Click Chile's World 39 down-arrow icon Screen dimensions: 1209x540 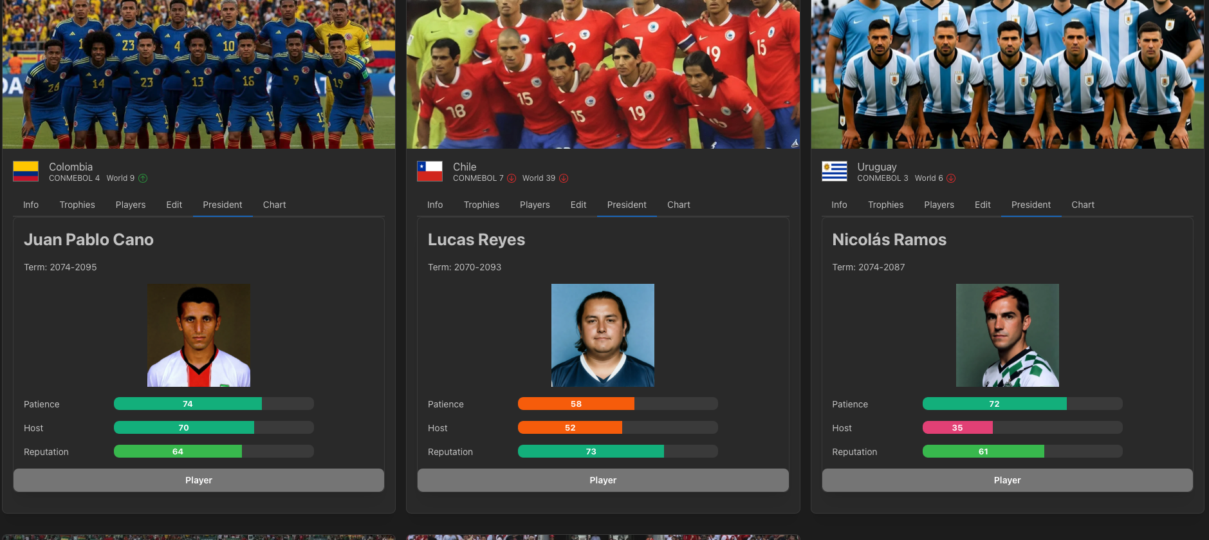564,178
